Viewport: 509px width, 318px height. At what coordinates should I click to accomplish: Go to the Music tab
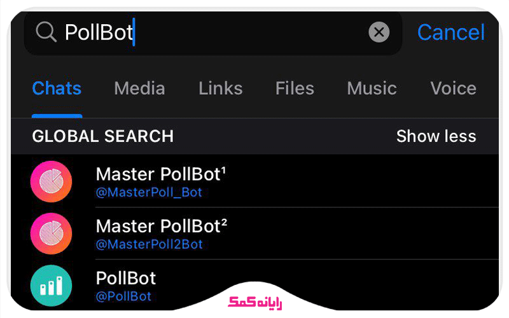[x=372, y=88]
